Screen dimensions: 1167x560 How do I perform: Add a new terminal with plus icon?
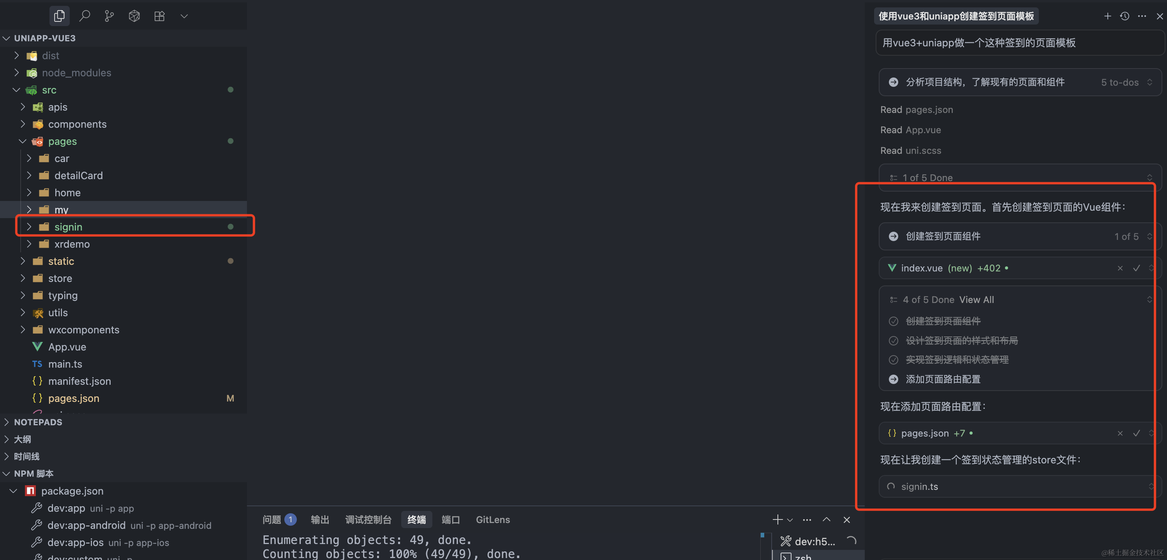tap(777, 519)
